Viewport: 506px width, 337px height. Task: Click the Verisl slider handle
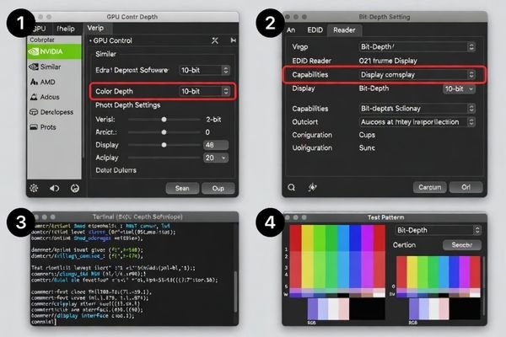tap(164, 120)
